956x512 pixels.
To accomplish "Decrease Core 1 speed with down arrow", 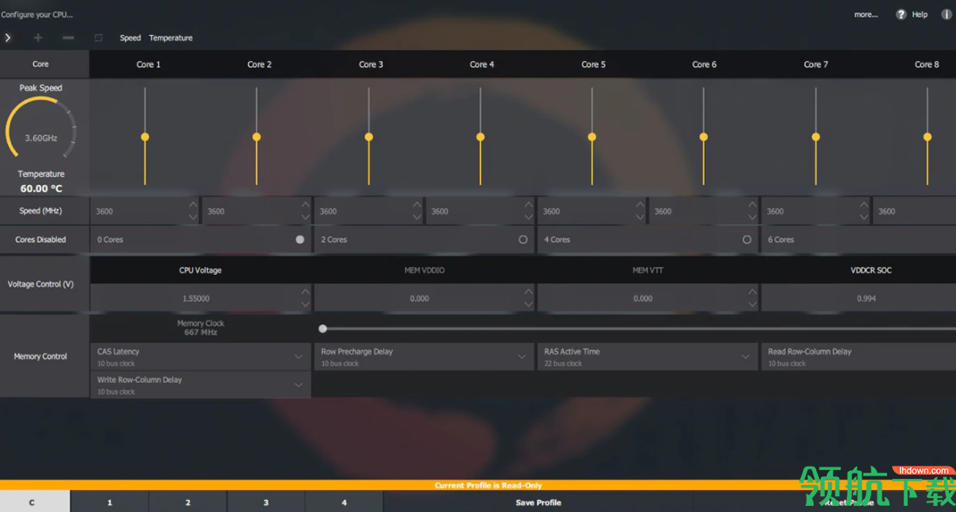I will (193, 217).
